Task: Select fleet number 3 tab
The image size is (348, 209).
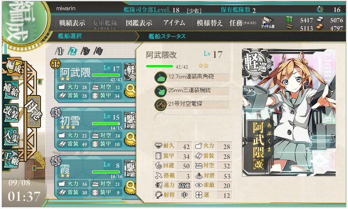Action: (85, 51)
